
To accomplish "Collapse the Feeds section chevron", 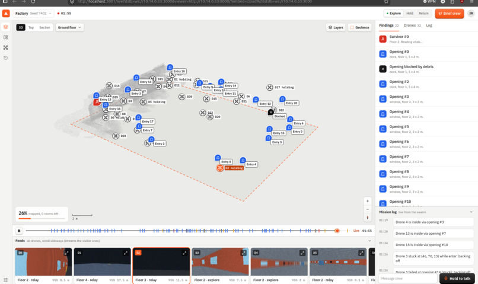I will coord(369,241).
